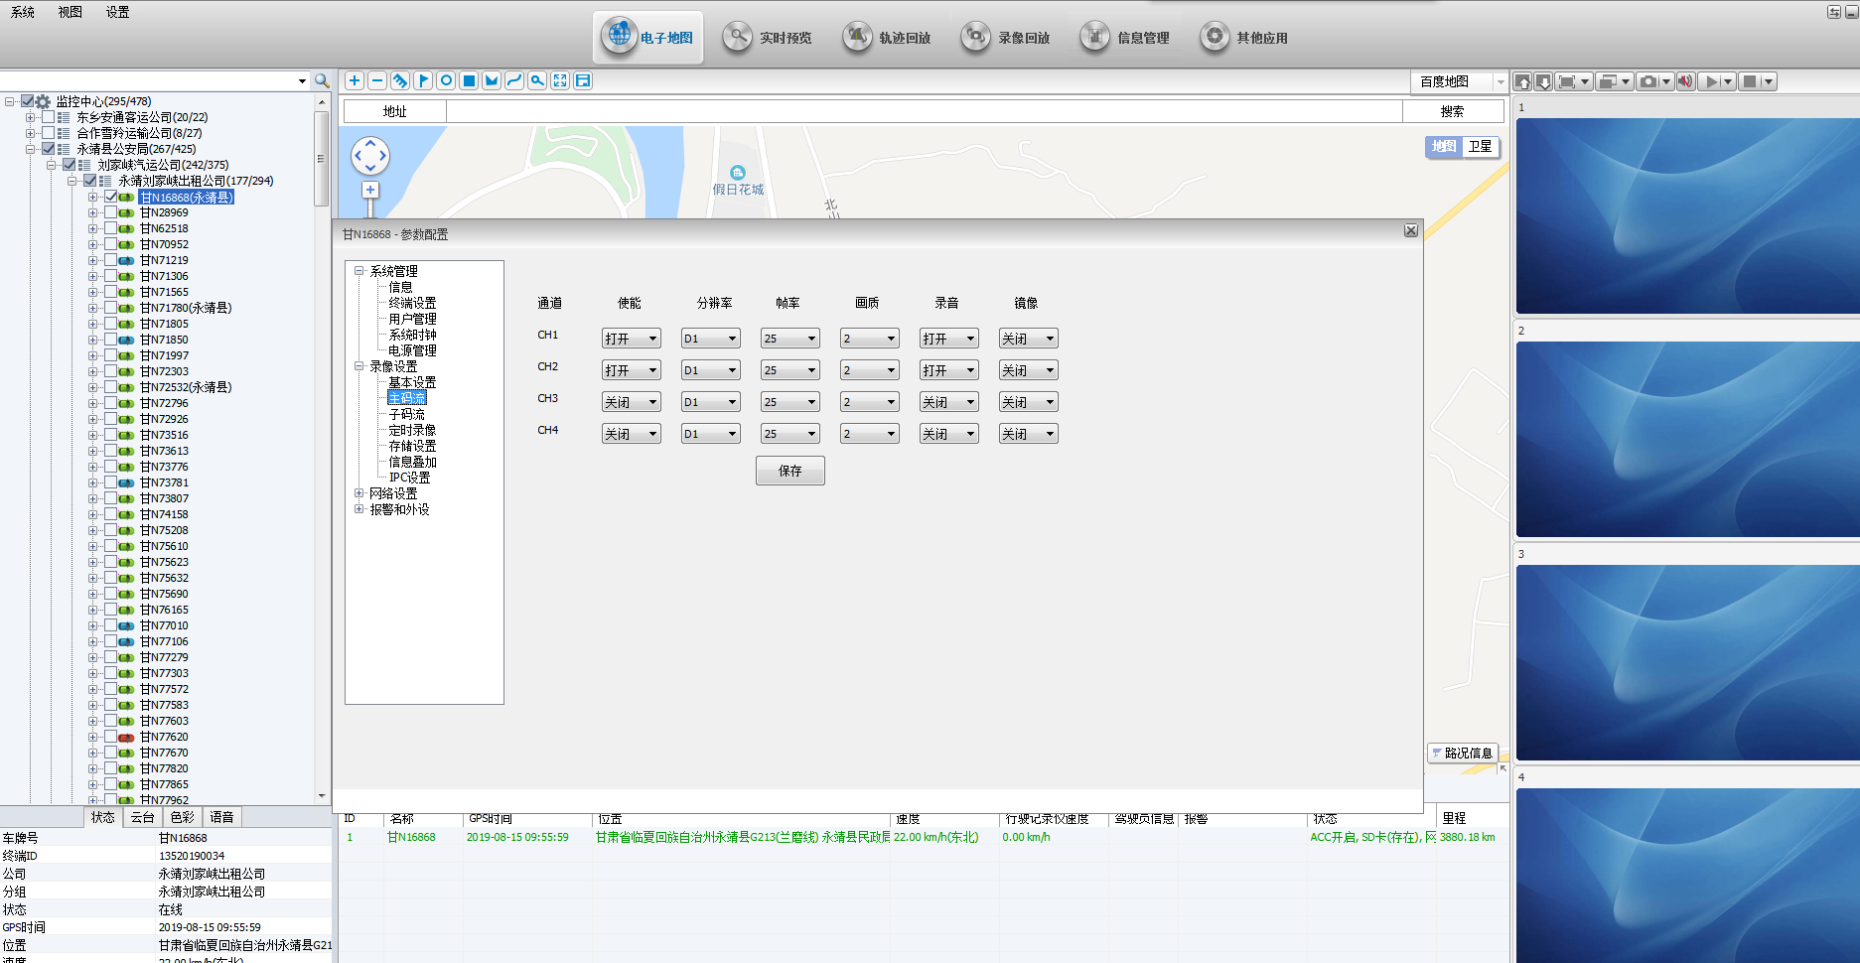
Task: Select the circle drawing tool
Action: coord(446,80)
